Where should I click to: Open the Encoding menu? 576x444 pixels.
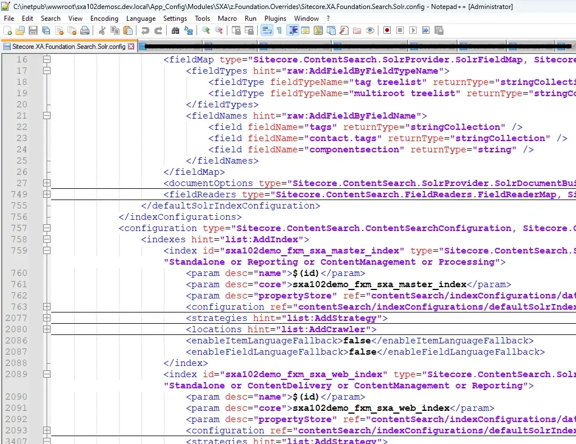(104, 19)
